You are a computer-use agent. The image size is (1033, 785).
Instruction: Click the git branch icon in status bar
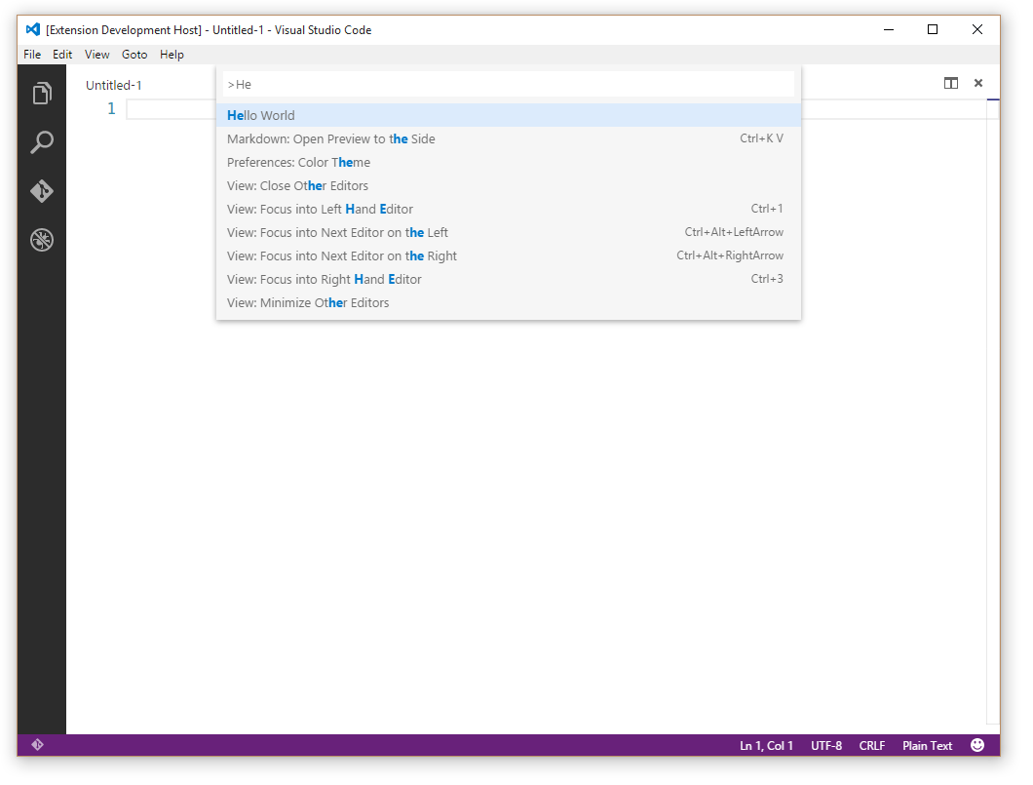click(39, 745)
